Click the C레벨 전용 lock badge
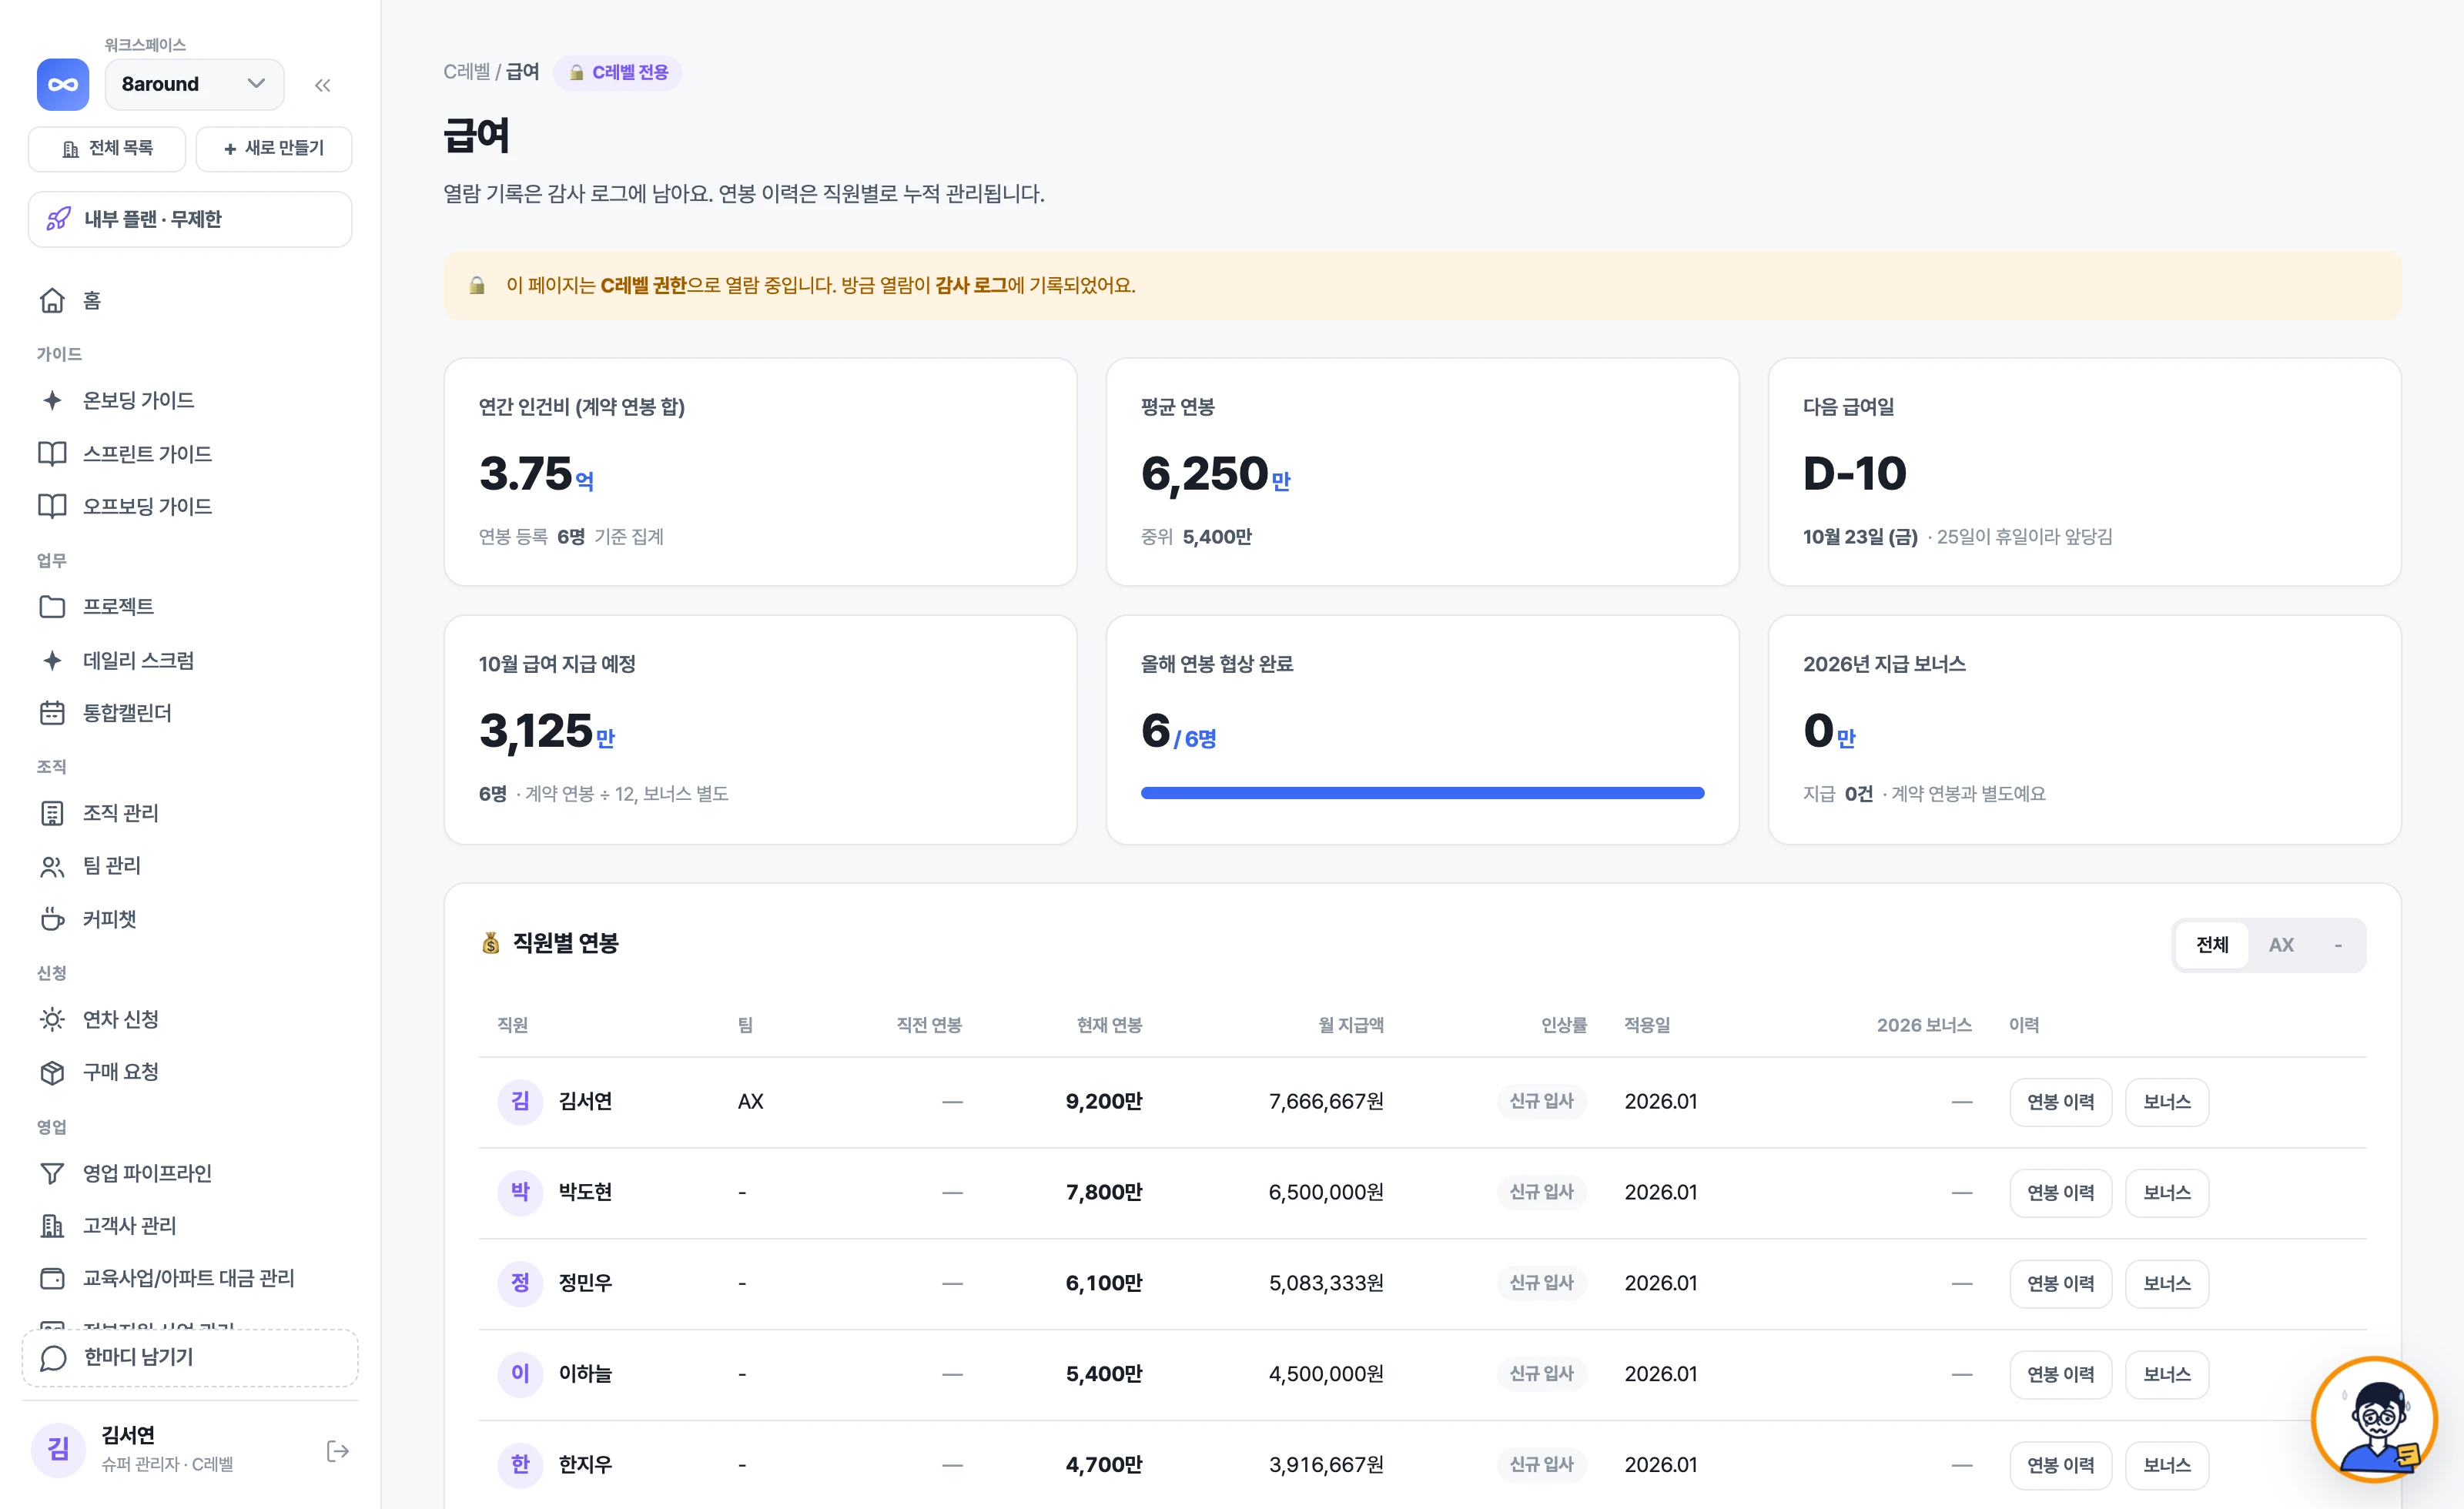The image size is (2464, 1509). (x=618, y=72)
